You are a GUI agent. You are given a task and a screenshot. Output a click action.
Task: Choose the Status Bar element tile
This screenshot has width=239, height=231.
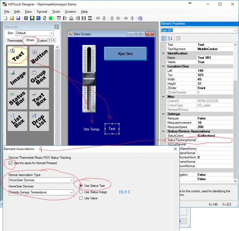[x=18, y=99]
